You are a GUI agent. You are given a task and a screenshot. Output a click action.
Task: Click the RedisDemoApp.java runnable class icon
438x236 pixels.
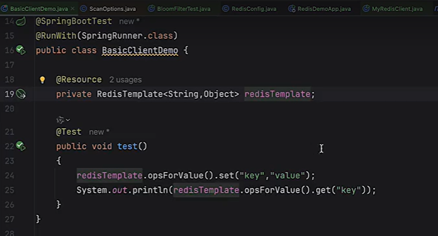[x=292, y=9]
